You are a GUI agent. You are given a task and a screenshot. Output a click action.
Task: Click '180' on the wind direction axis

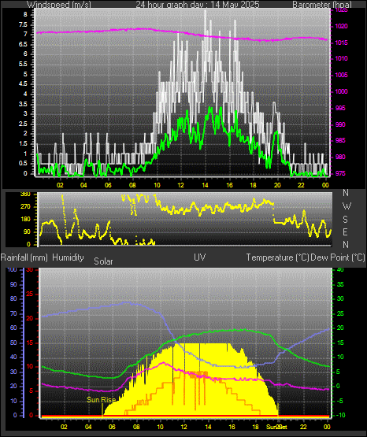pyautogui.click(x=25, y=220)
